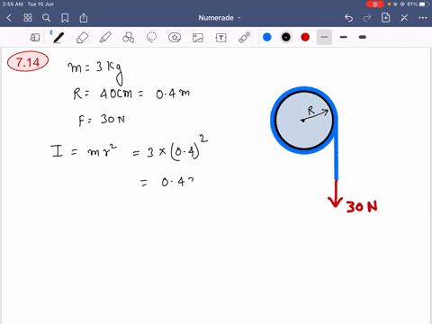
Task: Tap the battery status indicator
Action: [x=424, y=4]
